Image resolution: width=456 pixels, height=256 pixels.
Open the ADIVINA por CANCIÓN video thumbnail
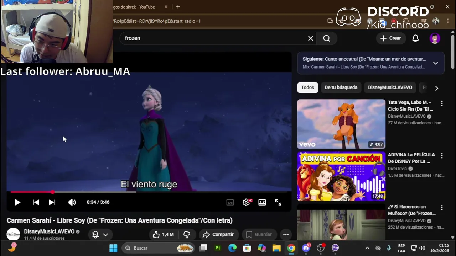coord(341,176)
